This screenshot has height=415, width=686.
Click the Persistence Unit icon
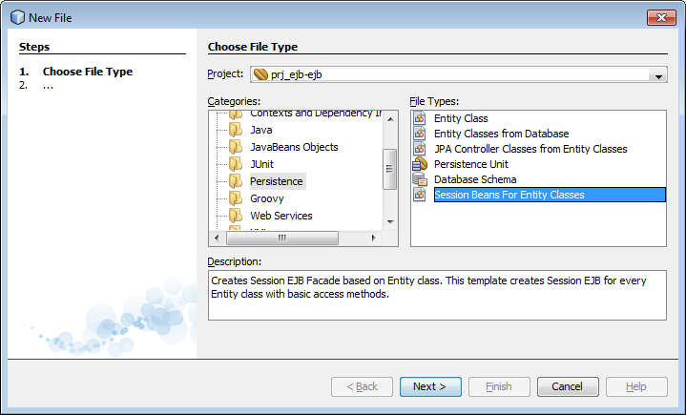(x=420, y=164)
